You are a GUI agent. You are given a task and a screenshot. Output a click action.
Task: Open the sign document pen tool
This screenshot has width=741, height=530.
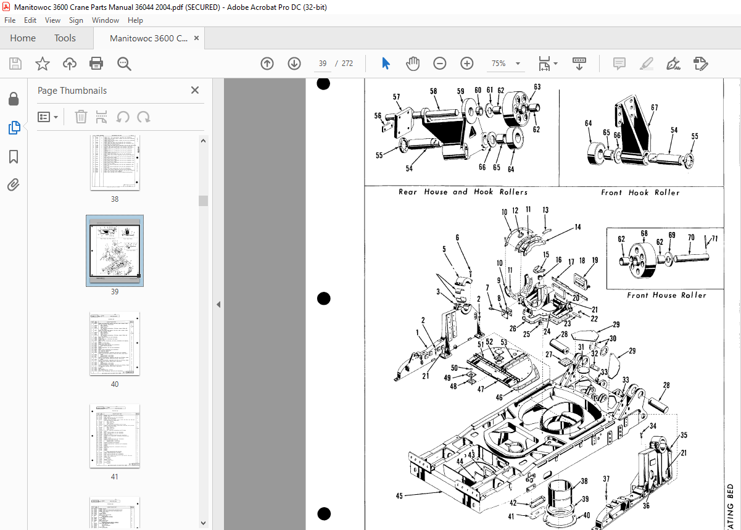point(674,64)
